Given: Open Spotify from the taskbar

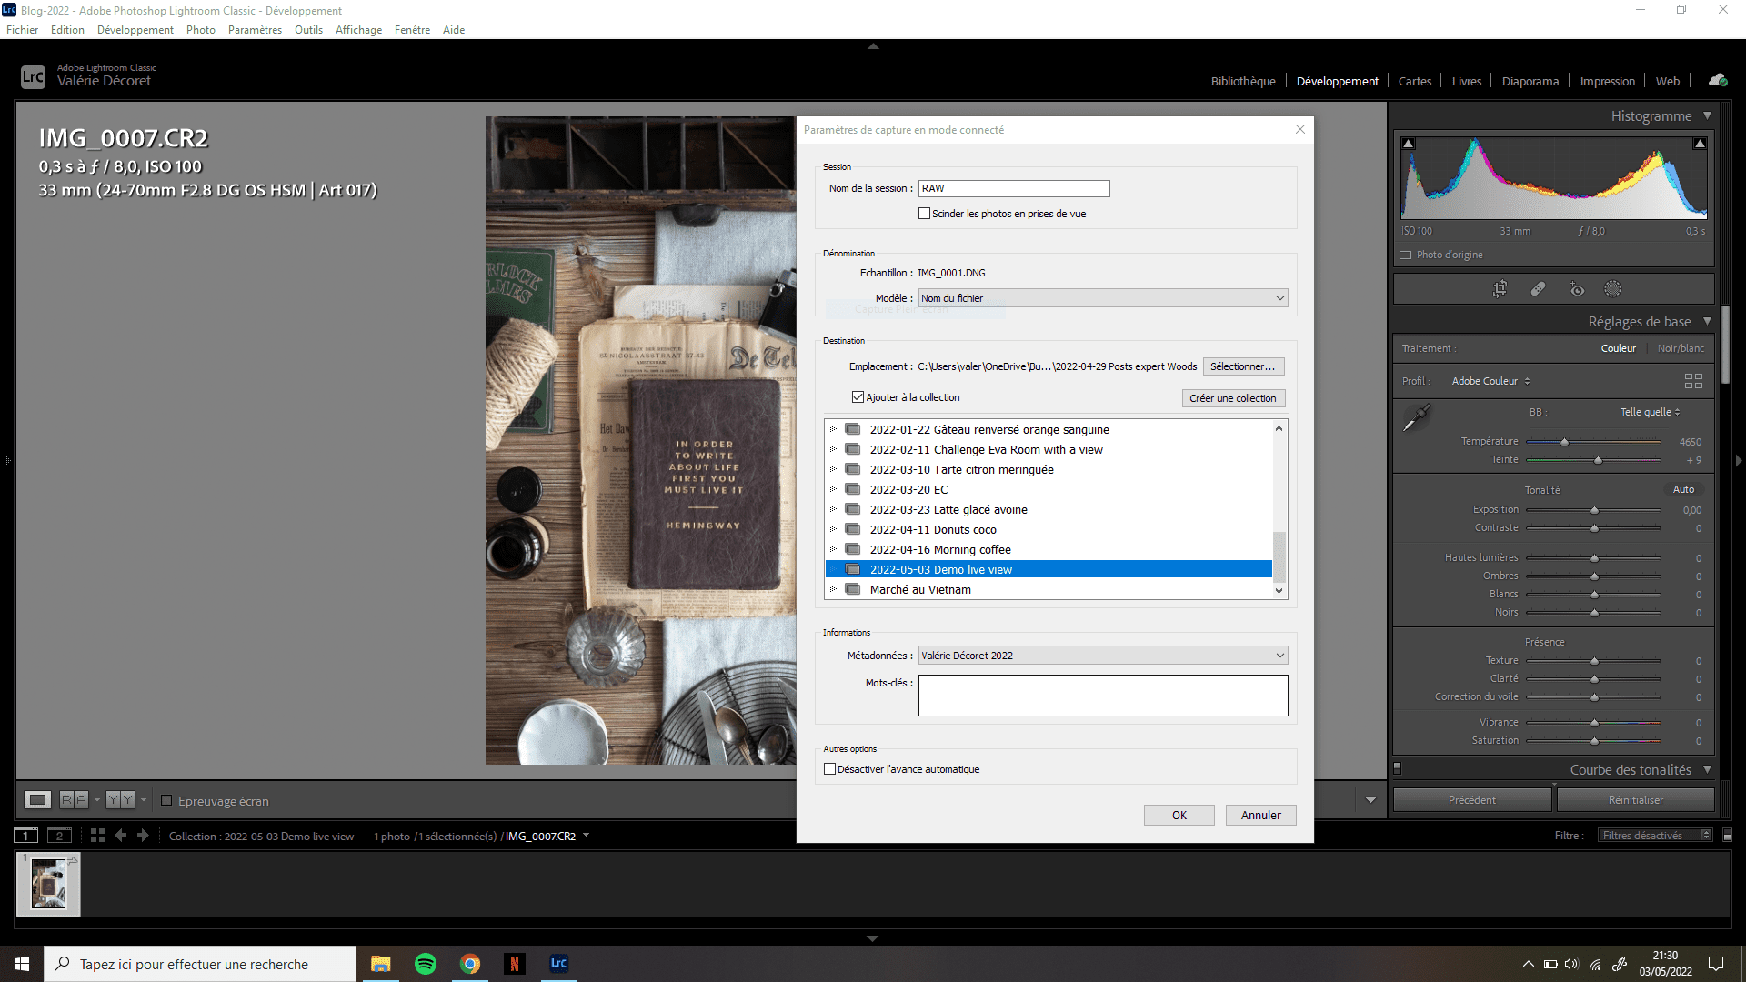Looking at the screenshot, I should point(425,964).
